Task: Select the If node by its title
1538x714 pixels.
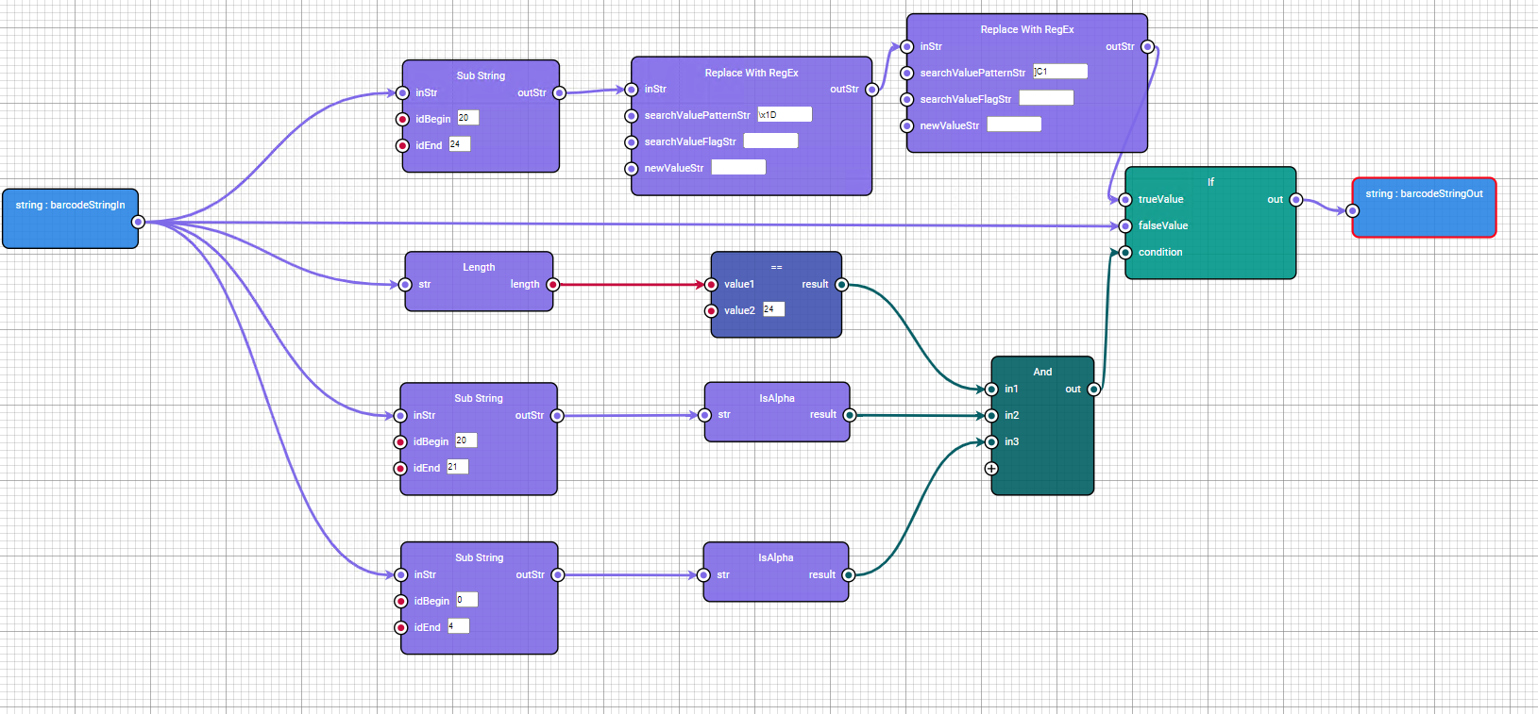Action: [x=1210, y=182]
